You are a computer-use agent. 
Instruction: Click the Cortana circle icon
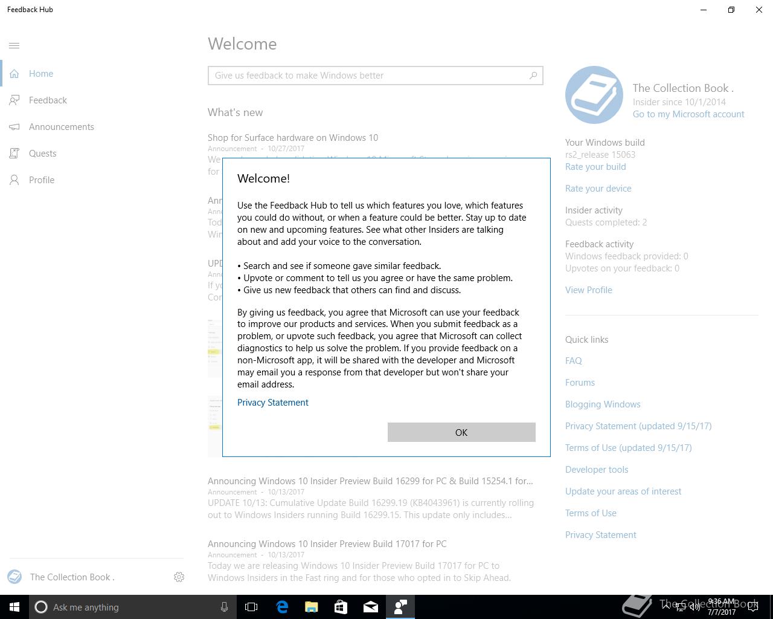coord(41,607)
